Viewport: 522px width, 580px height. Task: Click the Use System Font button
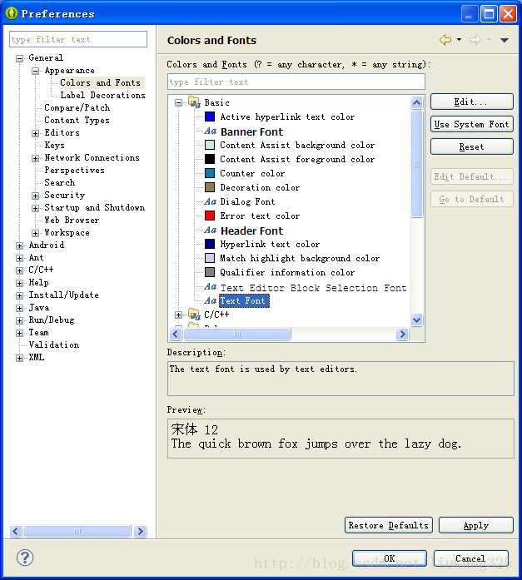(x=472, y=124)
